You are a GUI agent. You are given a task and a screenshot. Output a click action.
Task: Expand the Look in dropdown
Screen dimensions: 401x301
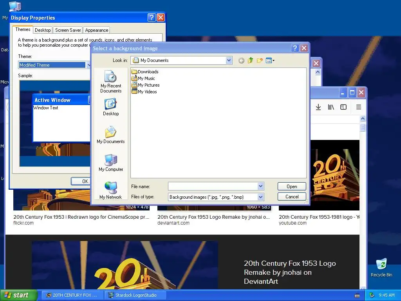pyautogui.click(x=229, y=60)
